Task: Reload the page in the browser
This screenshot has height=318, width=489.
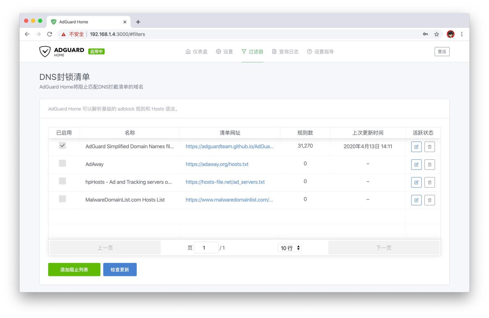Action: click(x=49, y=34)
